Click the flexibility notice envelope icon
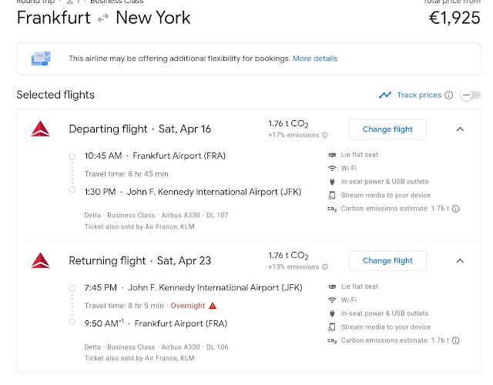This screenshot has height=385, width=493. [41, 59]
